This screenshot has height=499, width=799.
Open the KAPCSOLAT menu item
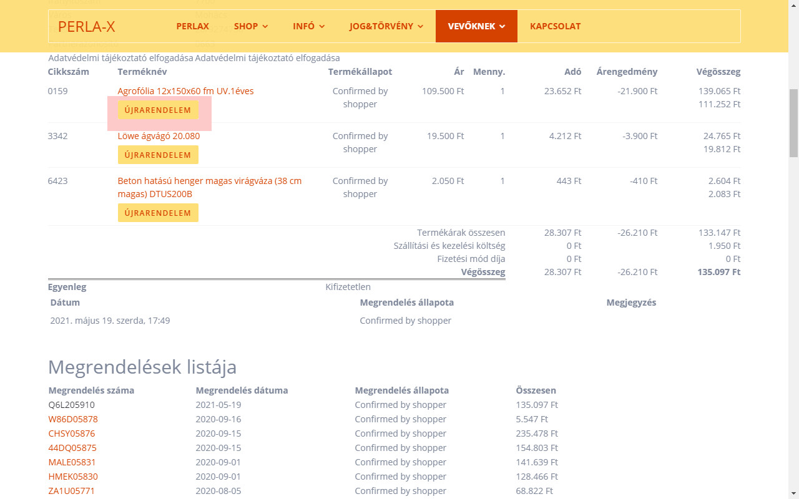point(555,26)
